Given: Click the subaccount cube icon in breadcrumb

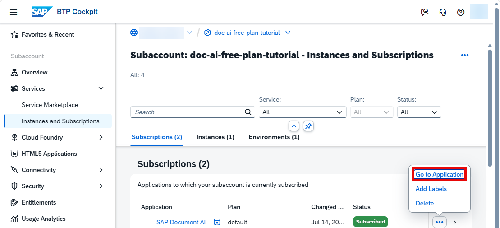Looking at the screenshot, I should point(208,33).
